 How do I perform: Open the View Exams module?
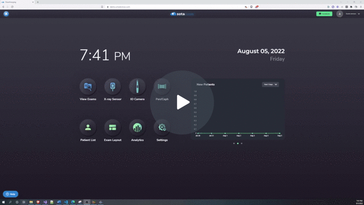88,87
